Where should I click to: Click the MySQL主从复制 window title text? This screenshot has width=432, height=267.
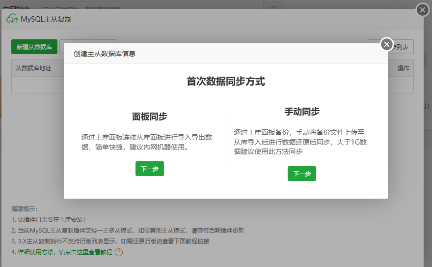(46, 19)
